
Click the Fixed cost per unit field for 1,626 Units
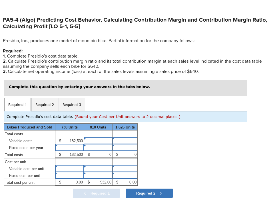click(125, 175)
